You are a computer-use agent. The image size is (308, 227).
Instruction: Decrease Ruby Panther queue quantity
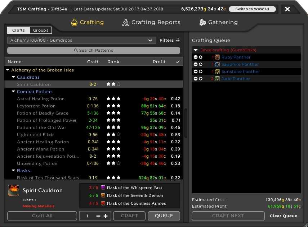pos(196,57)
